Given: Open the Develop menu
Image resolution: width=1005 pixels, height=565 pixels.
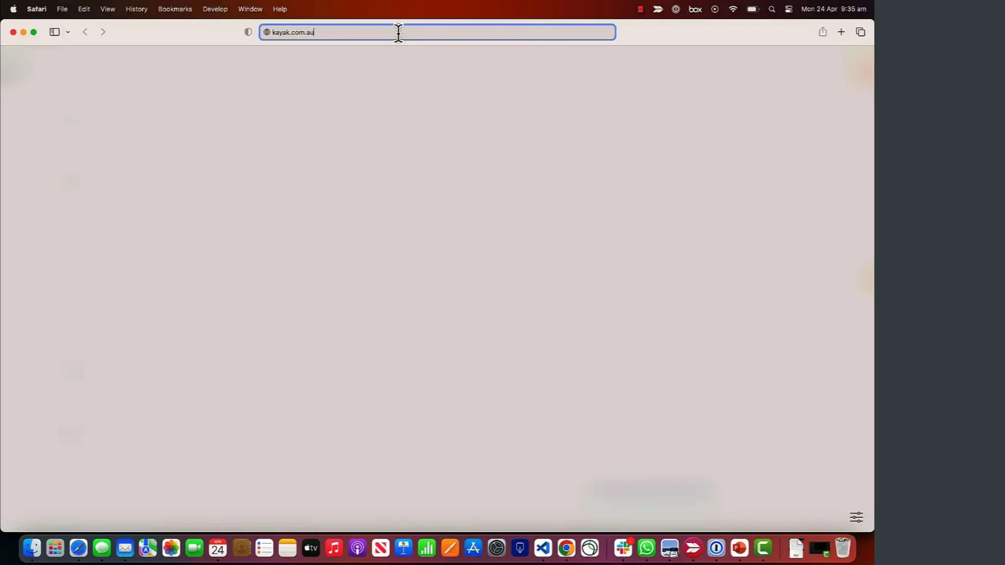Looking at the screenshot, I should (215, 9).
